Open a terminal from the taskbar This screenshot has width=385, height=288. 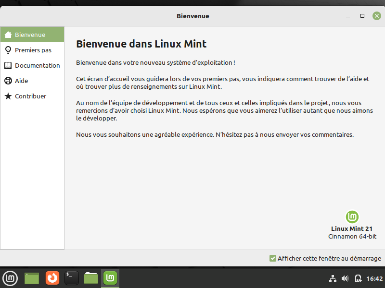tap(71, 278)
